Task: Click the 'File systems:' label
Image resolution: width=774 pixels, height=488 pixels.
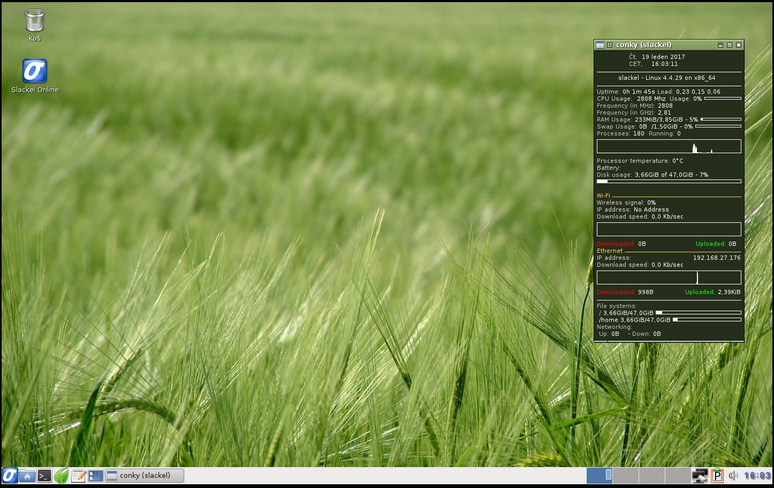Action: [617, 306]
